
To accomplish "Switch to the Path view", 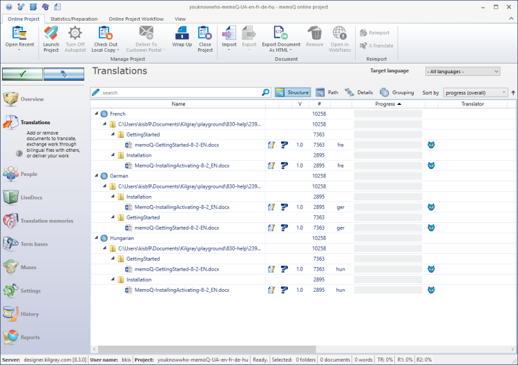I will [327, 92].
